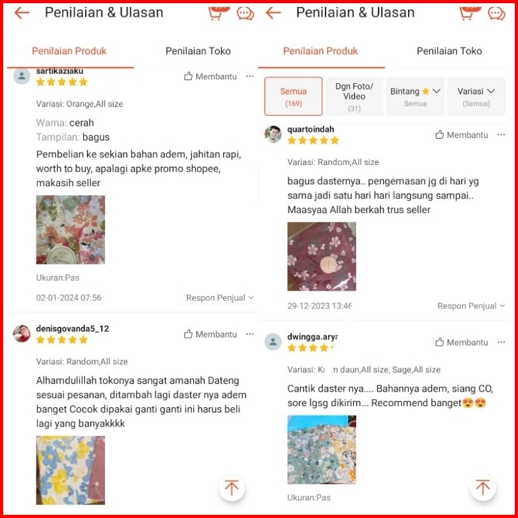Mark dwingga.arya's review as Membantu
The image size is (518, 518).
(x=462, y=342)
